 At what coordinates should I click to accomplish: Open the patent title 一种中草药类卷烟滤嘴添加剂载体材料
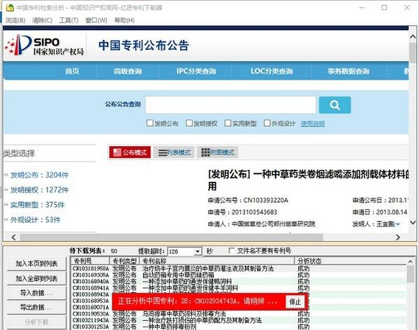tap(308, 180)
